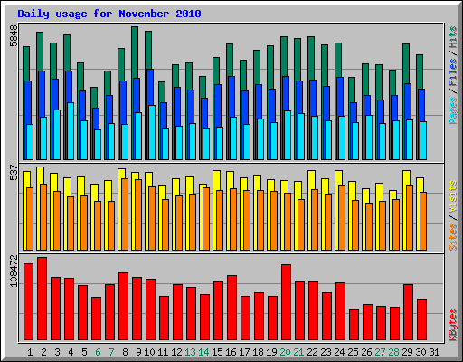This screenshot has width=463, height=362.
Task: Click the cyan Pages bar for day 4
Action: pos(71,131)
